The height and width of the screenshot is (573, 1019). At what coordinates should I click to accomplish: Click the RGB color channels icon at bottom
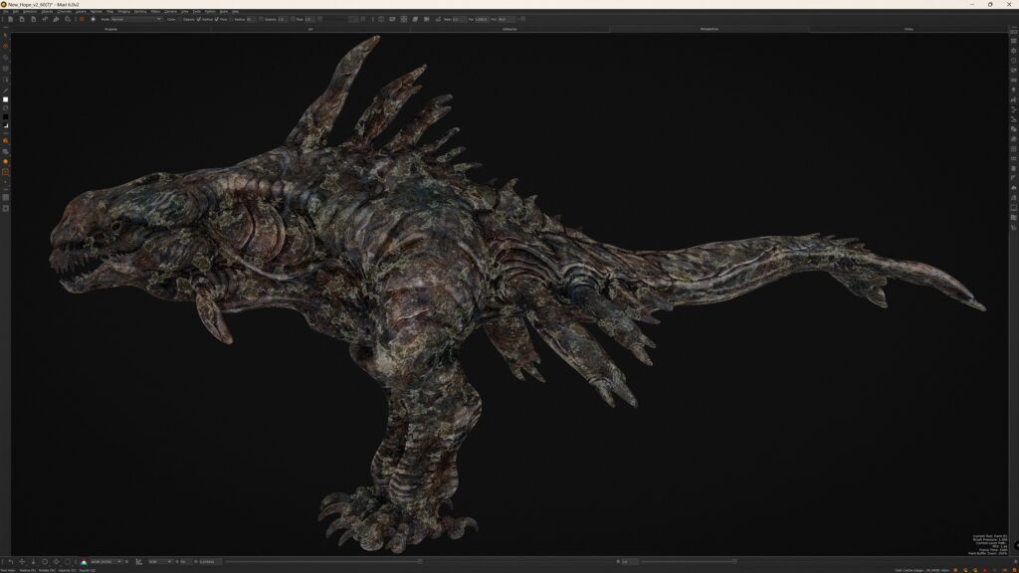click(84, 562)
